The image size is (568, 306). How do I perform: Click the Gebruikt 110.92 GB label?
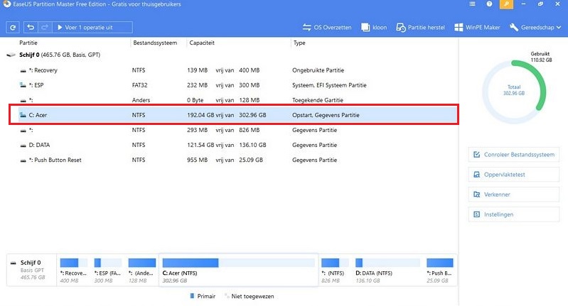click(x=541, y=57)
